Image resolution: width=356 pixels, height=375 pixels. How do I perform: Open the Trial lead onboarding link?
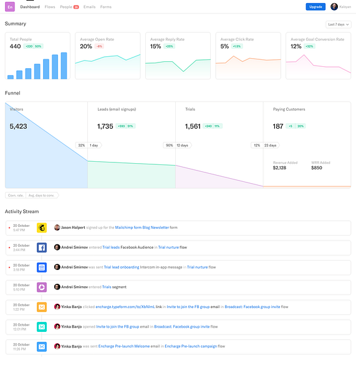click(x=122, y=267)
